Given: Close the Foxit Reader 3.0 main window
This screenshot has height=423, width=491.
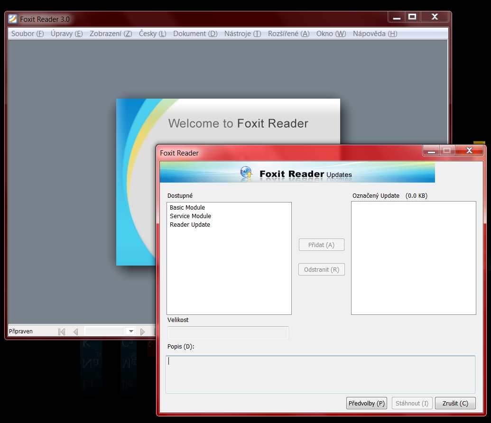Looking at the screenshot, I should click(x=435, y=17).
